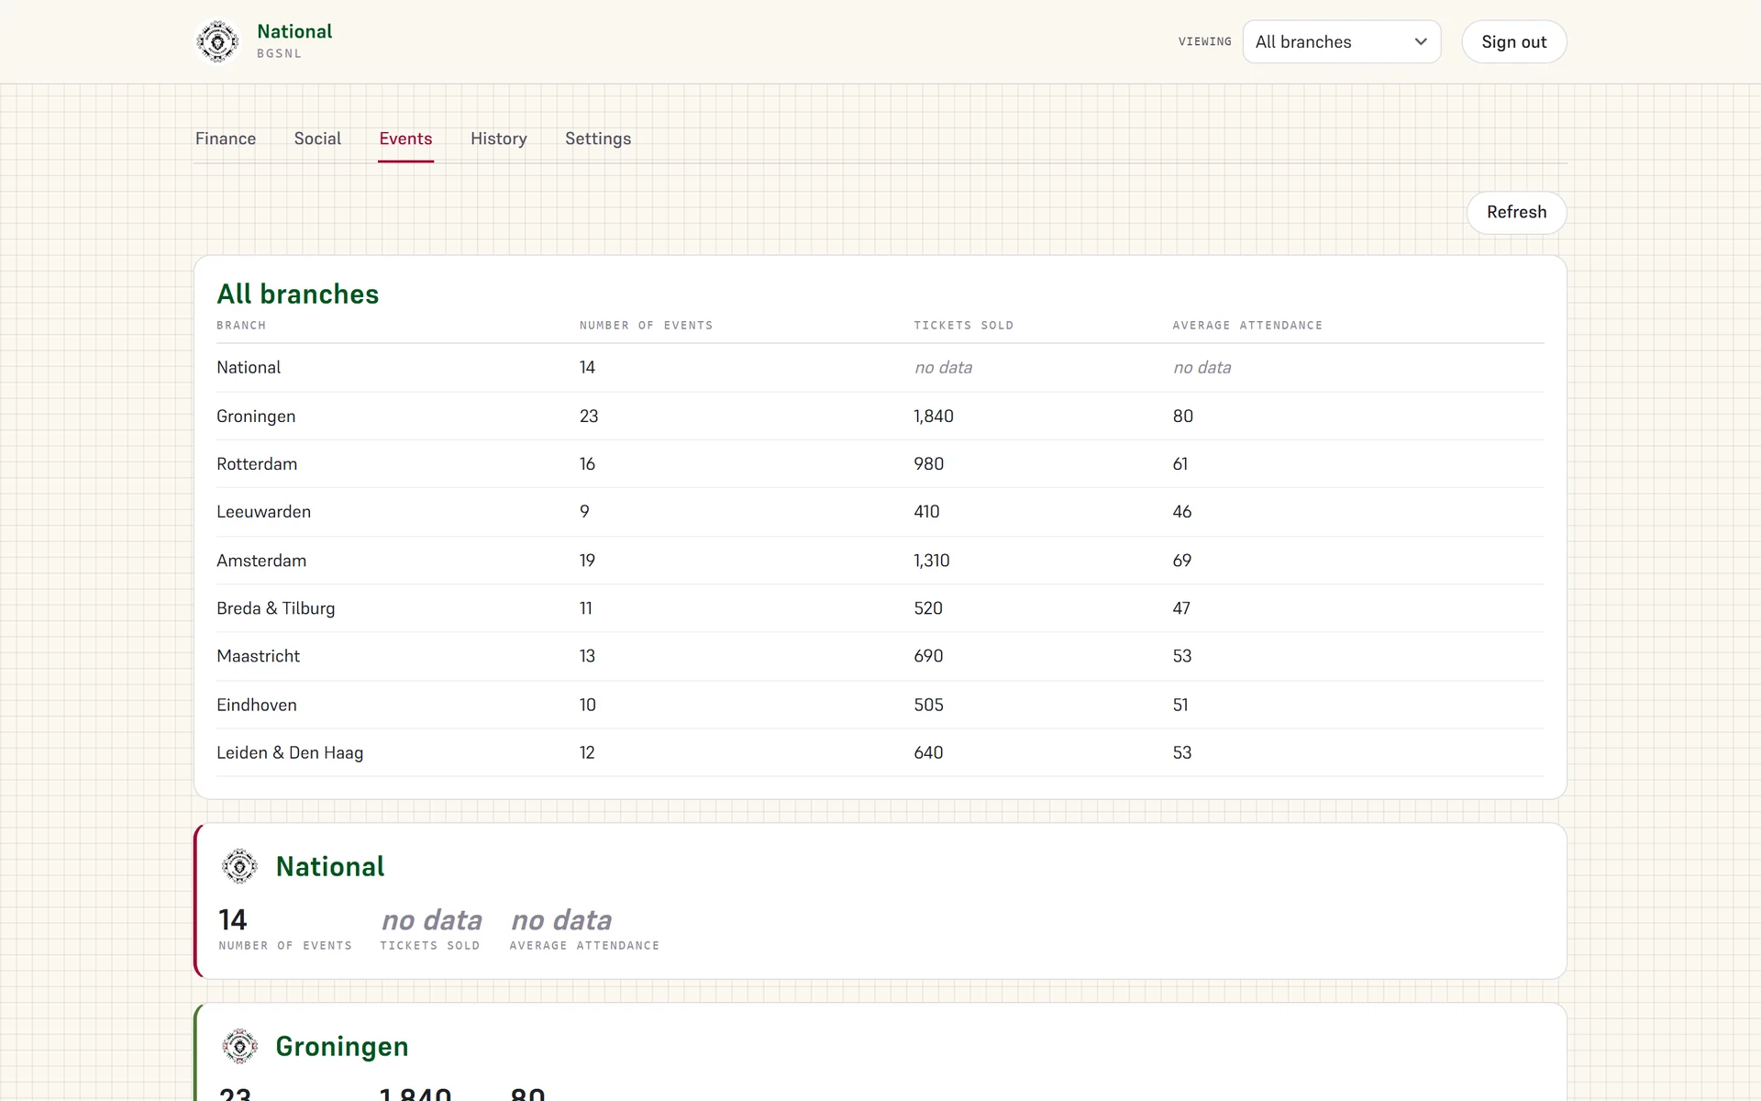
Task: Click Groningen's 1,840 tickets sold cell
Action: pyautogui.click(x=934, y=416)
